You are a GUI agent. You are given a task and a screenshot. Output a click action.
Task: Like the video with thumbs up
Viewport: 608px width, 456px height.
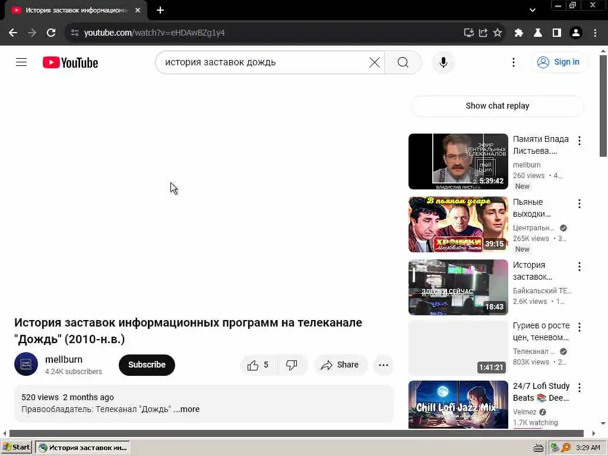pyautogui.click(x=258, y=365)
